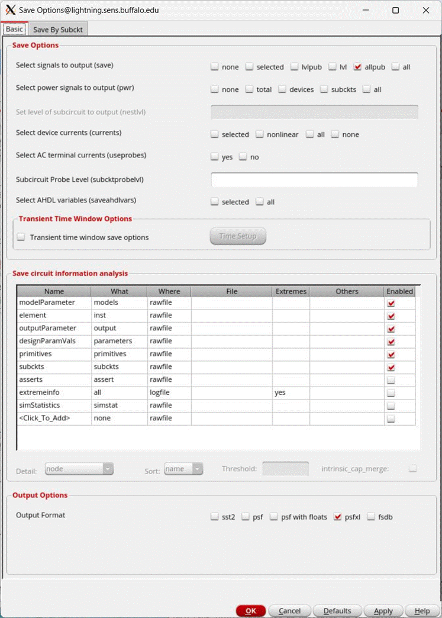Screen dimensions: 442x618
Task: Toggle Transient time window save options
Action: pyautogui.click(x=21, y=237)
